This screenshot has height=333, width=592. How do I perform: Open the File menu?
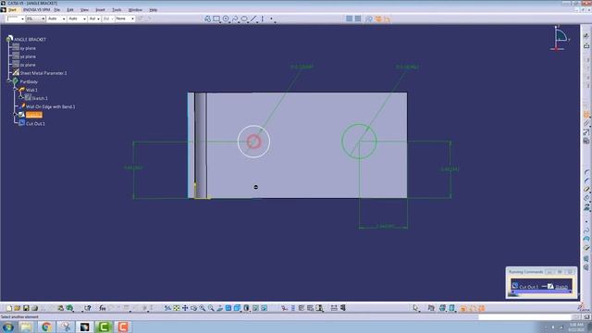pyautogui.click(x=57, y=10)
